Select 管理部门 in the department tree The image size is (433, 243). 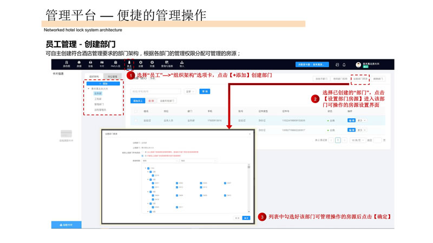(99, 104)
